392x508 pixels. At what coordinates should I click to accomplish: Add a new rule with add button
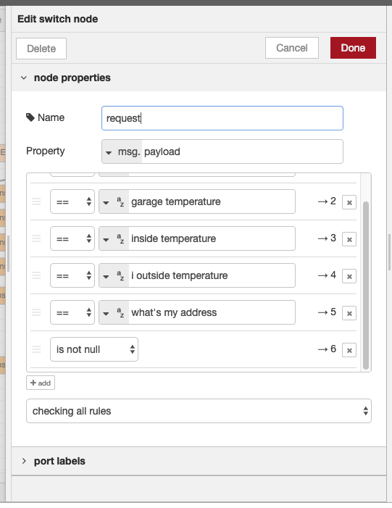pyautogui.click(x=41, y=383)
